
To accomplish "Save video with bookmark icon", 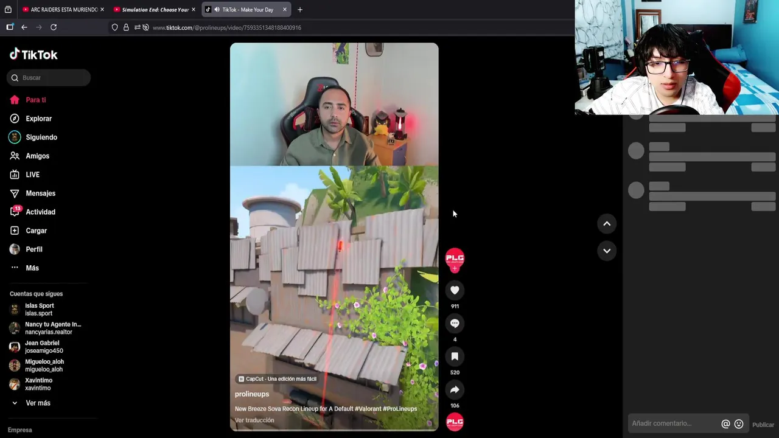I will point(455,356).
